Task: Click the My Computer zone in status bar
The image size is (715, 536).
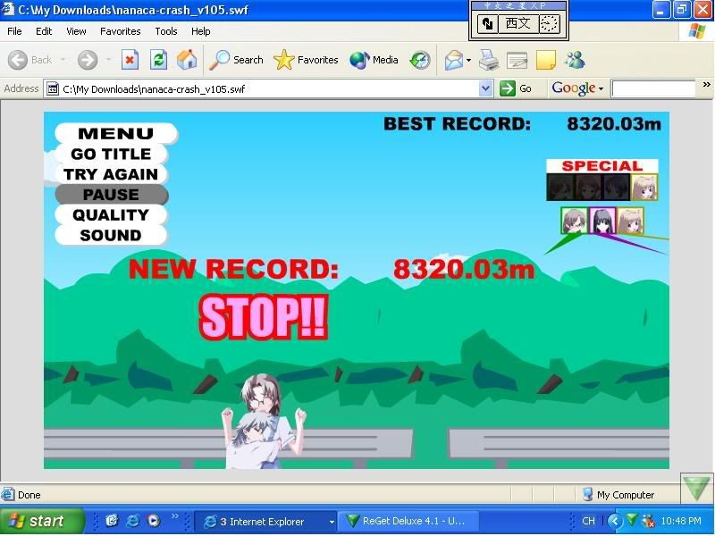Action: [618, 495]
